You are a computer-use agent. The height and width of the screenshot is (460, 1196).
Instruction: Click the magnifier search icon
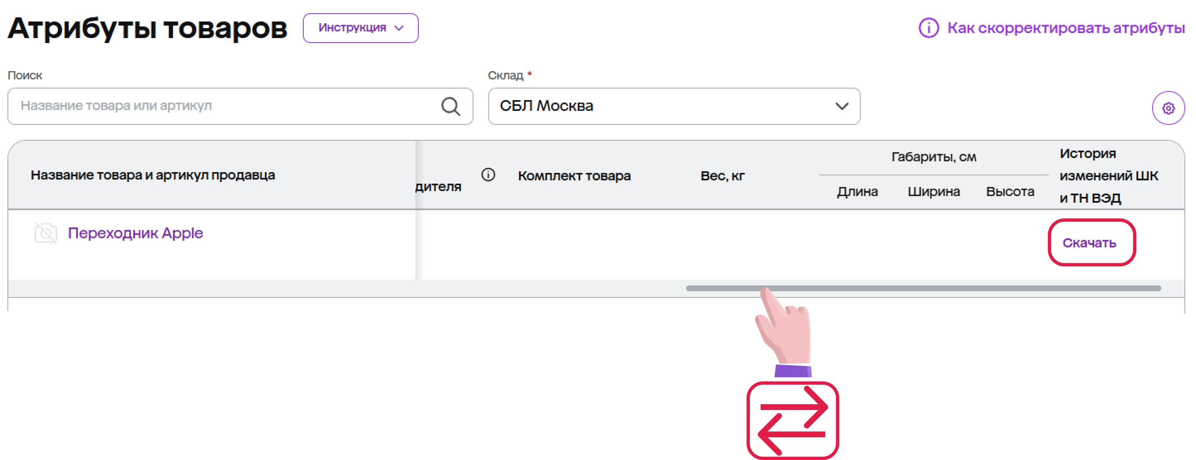(x=450, y=106)
